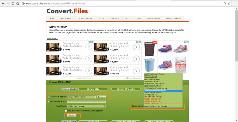Image resolution: width=238 pixels, height=122 pixels.
Task: Open the Chrome three-dot menu
Action: (235, 3)
